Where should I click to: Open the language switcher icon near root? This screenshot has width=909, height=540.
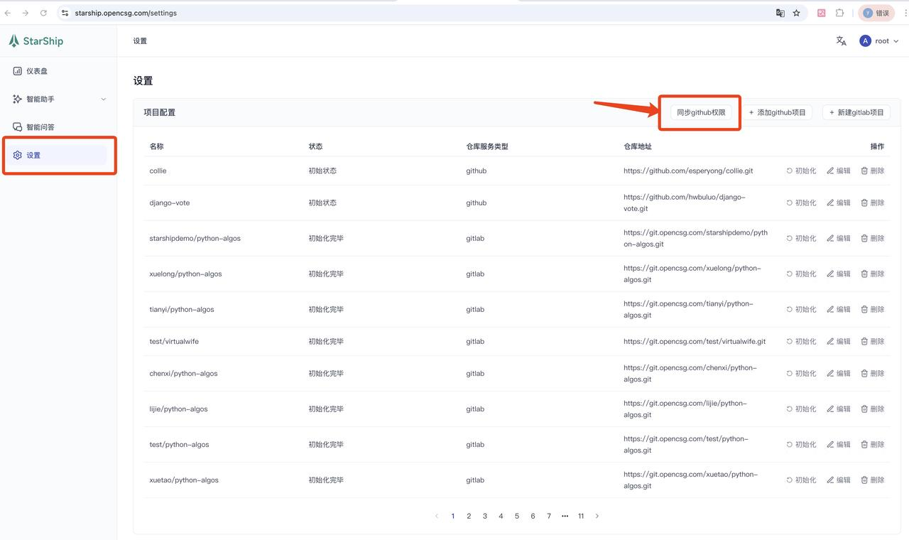[841, 40]
